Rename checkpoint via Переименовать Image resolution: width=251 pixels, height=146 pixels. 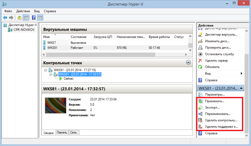coord(218,114)
